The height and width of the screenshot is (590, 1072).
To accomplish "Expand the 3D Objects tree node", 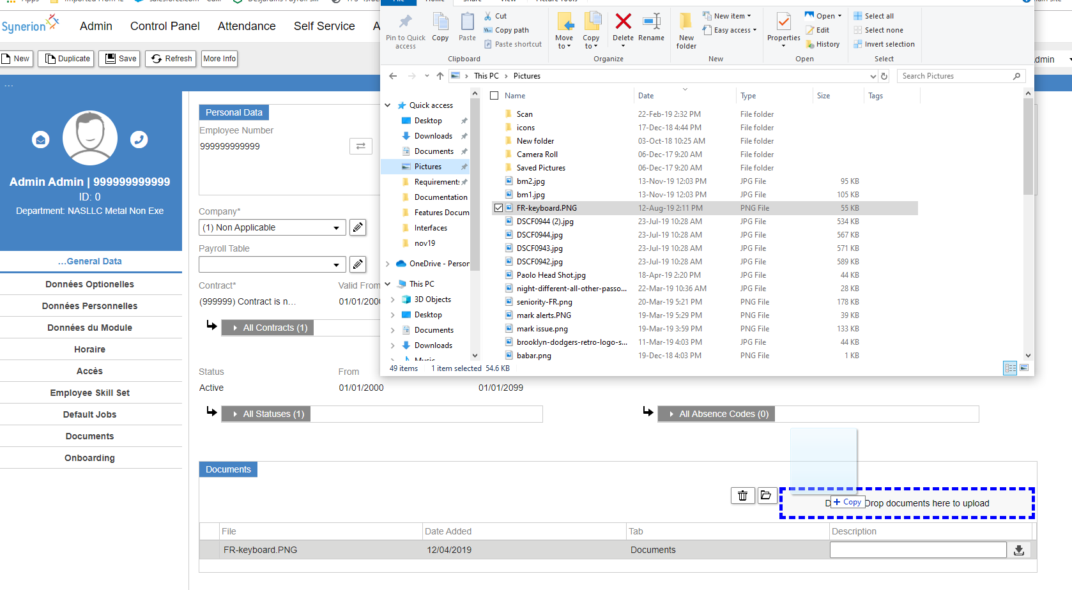I will point(393,299).
